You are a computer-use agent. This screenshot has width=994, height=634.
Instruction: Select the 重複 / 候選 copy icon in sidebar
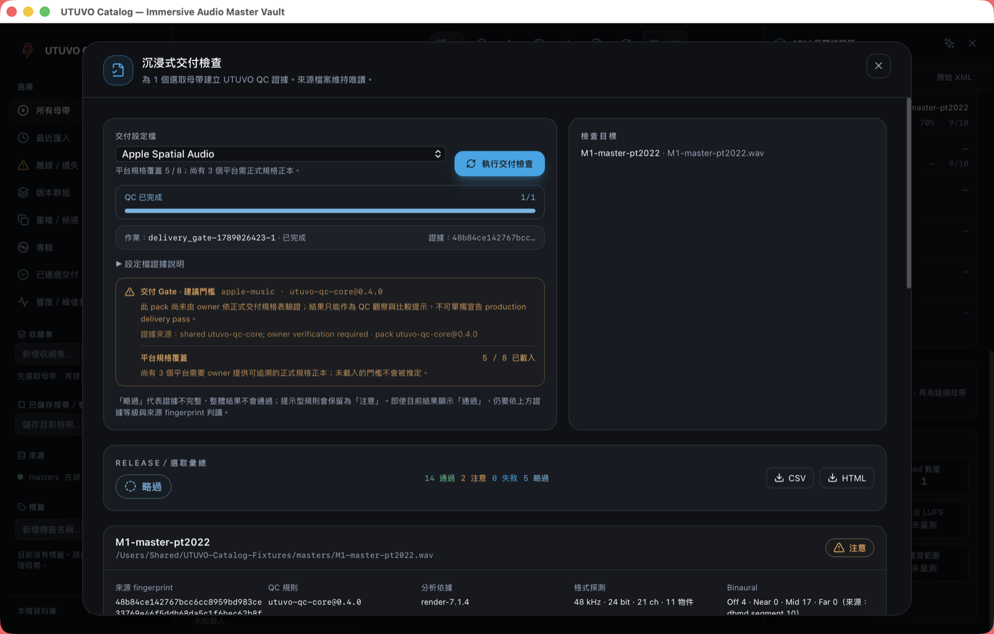[x=23, y=220]
